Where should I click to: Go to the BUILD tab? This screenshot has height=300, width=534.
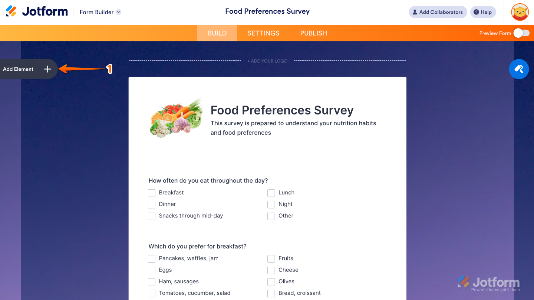[217, 33]
